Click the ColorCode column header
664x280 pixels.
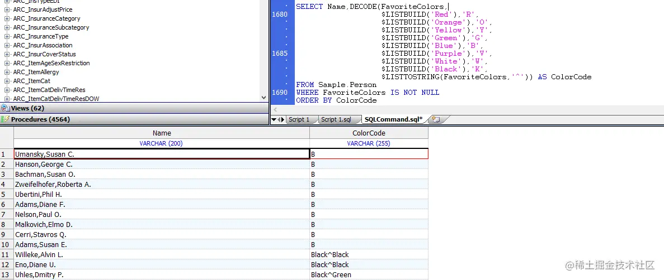point(369,133)
